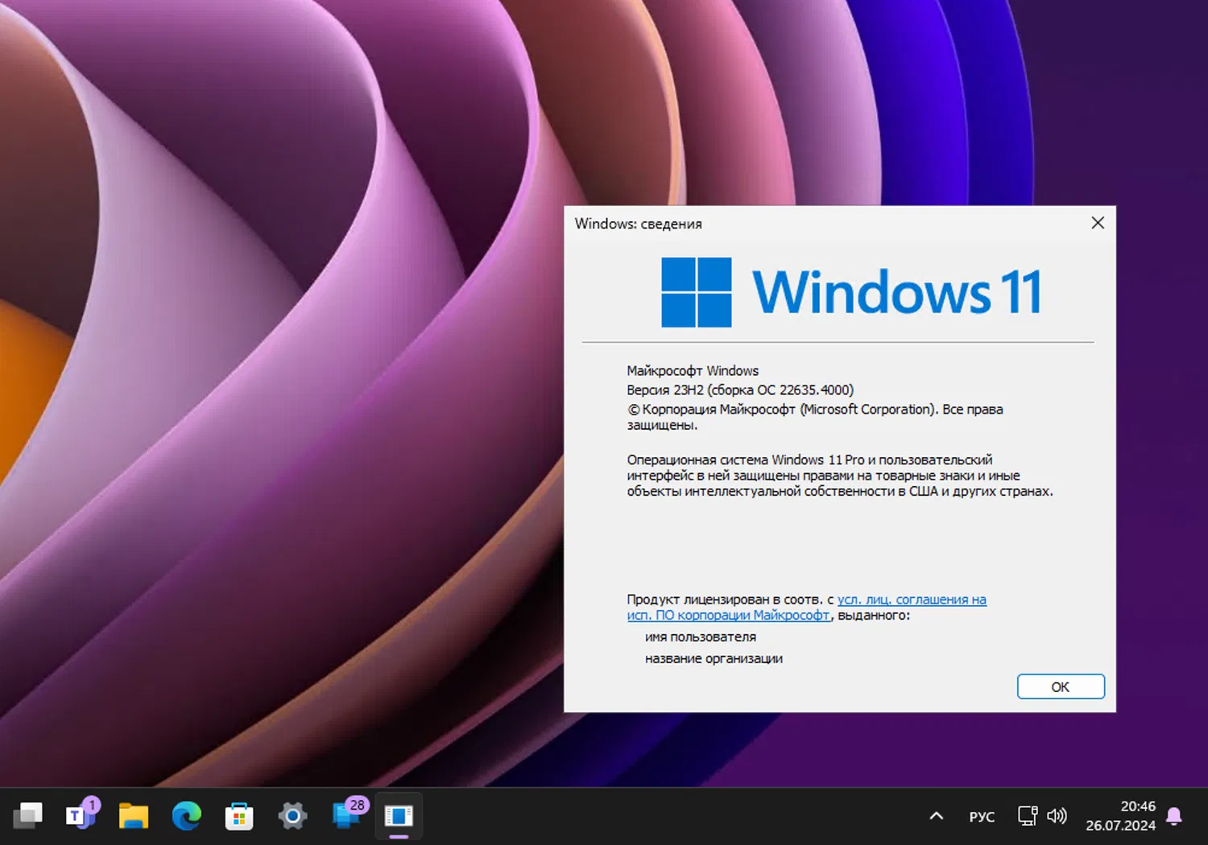This screenshot has width=1208, height=845.
Task: Expand hidden tray icons with the chevron
Action: (936, 815)
